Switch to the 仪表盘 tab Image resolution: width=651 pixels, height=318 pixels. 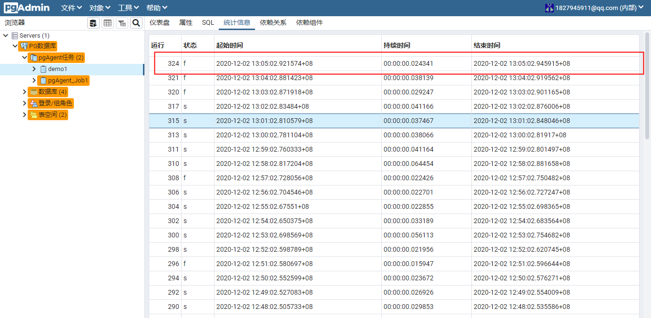159,22
